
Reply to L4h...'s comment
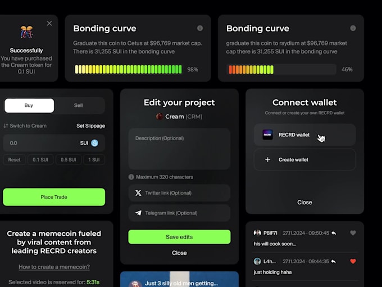(x=334, y=261)
